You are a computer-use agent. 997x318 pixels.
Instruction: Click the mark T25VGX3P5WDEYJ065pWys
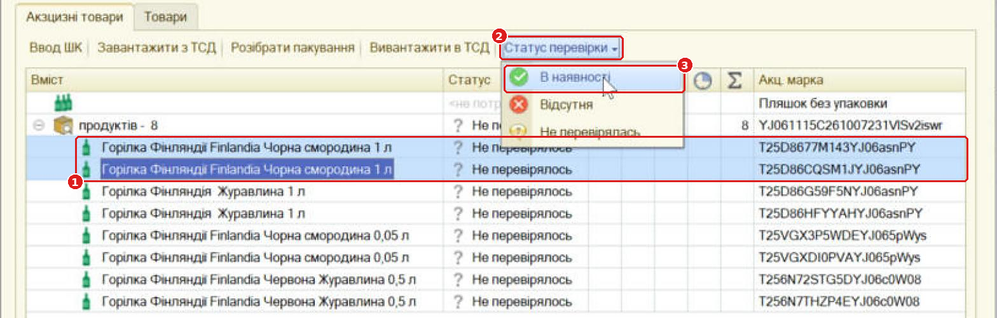point(842,235)
